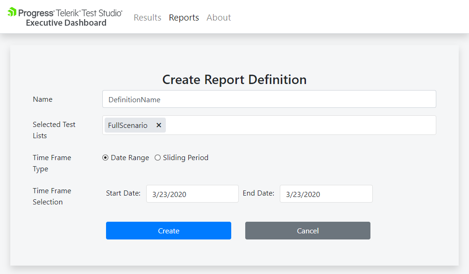Click the Selected Test Lists label
This screenshot has width=469, height=274.
point(54,130)
